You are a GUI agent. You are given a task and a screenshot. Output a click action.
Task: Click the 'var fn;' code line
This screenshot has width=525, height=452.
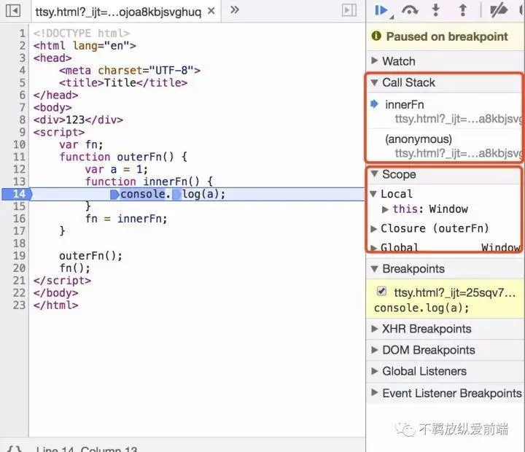[81, 144]
